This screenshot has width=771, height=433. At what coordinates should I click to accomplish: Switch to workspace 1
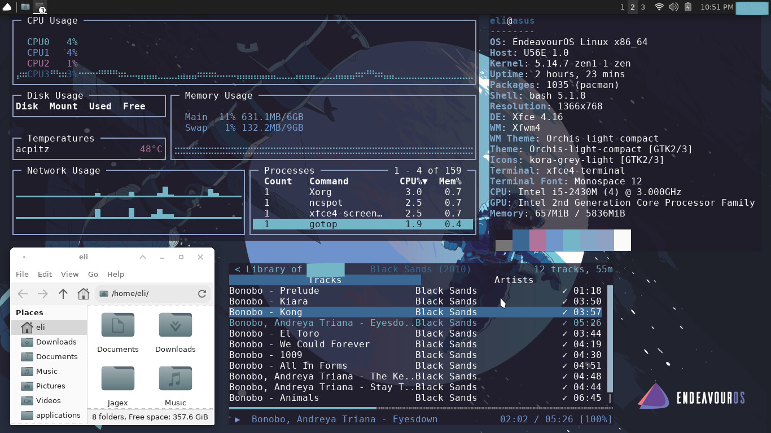point(623,7)
